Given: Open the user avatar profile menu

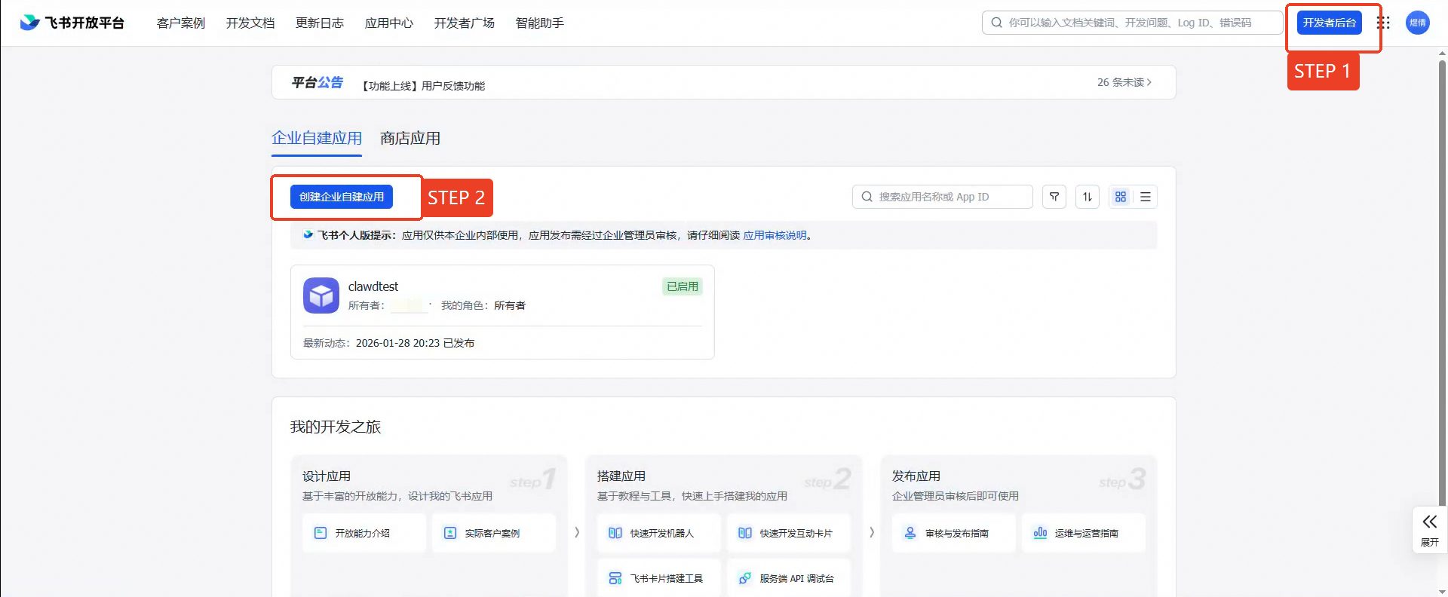Looking at the screenshot, I should click(x=1417, y=23).
